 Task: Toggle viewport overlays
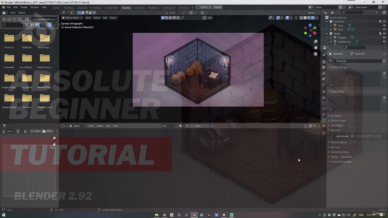pos(287,18)
